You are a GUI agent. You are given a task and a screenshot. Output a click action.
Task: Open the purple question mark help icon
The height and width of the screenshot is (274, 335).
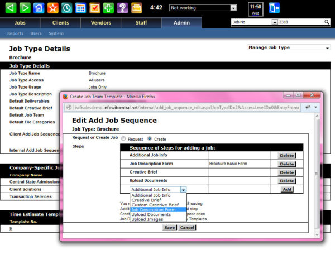tap(122, 8)
